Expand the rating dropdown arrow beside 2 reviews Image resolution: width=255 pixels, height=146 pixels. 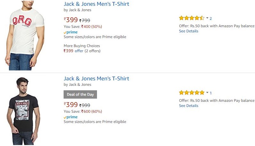pyautogui.click(x=207, y=18)
